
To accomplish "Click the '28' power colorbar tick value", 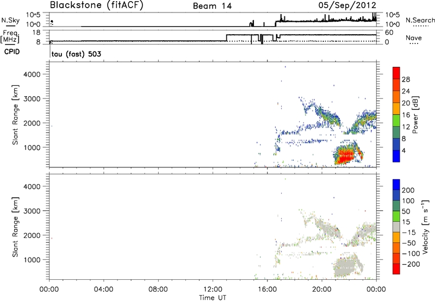I will [x=406, y=79].
